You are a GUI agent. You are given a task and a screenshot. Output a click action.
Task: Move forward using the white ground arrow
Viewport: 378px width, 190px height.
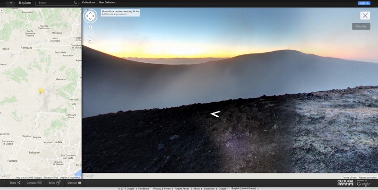(x=215, y=114)
